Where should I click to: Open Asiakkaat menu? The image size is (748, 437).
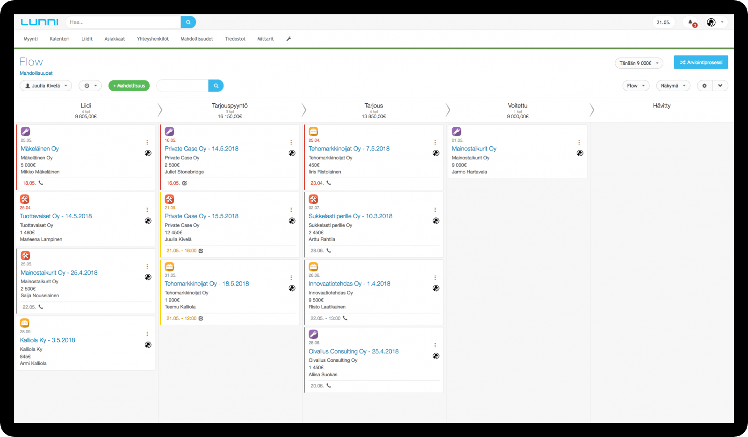coord(115,39)
